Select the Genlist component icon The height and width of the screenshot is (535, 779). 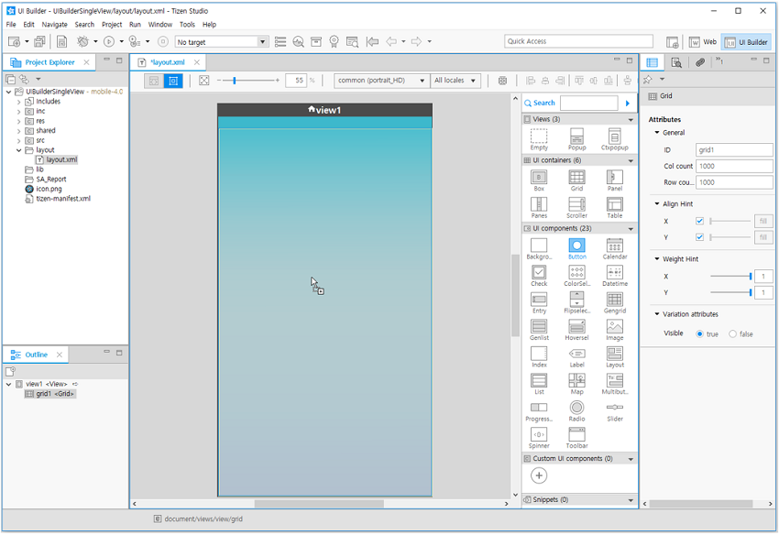tap(539, 327)
